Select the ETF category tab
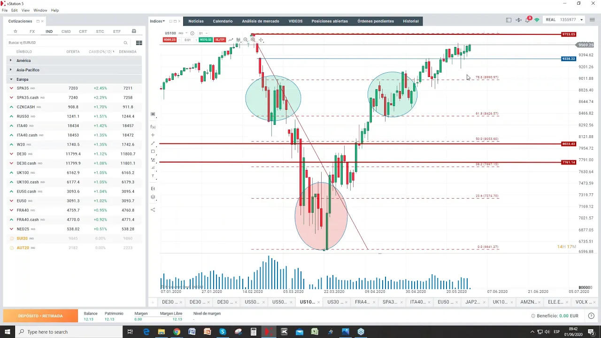Image resolution: width=601 pixels, height=338 pixels. tap(117, 31)
